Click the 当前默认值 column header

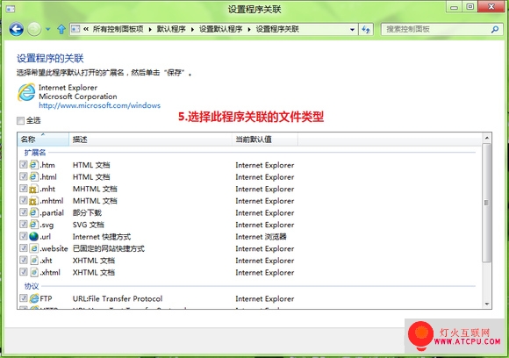264,140
